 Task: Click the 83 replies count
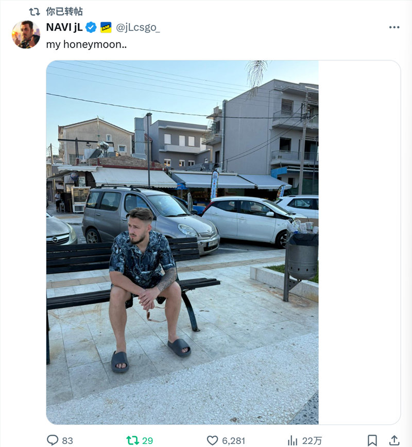tap(67, 441)
